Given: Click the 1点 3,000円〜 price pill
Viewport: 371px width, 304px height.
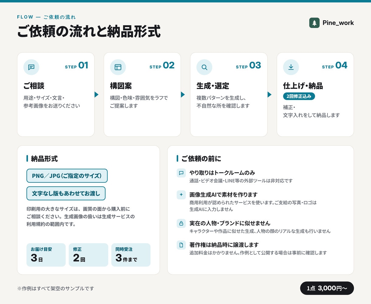Looking at the screenshot, I should [x=327, y=288].
